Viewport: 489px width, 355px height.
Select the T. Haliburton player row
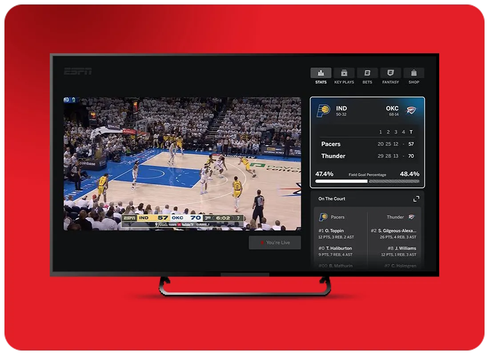[x=336, y=251]
